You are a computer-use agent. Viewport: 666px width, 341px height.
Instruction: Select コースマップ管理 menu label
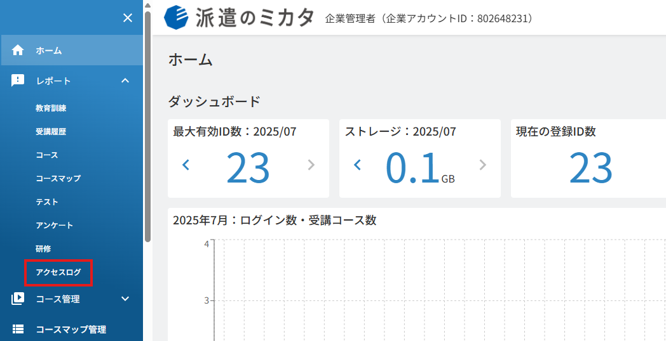tap(71, 329)
